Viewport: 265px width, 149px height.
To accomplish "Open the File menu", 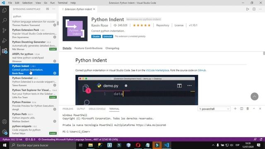I will click(10, 3).
